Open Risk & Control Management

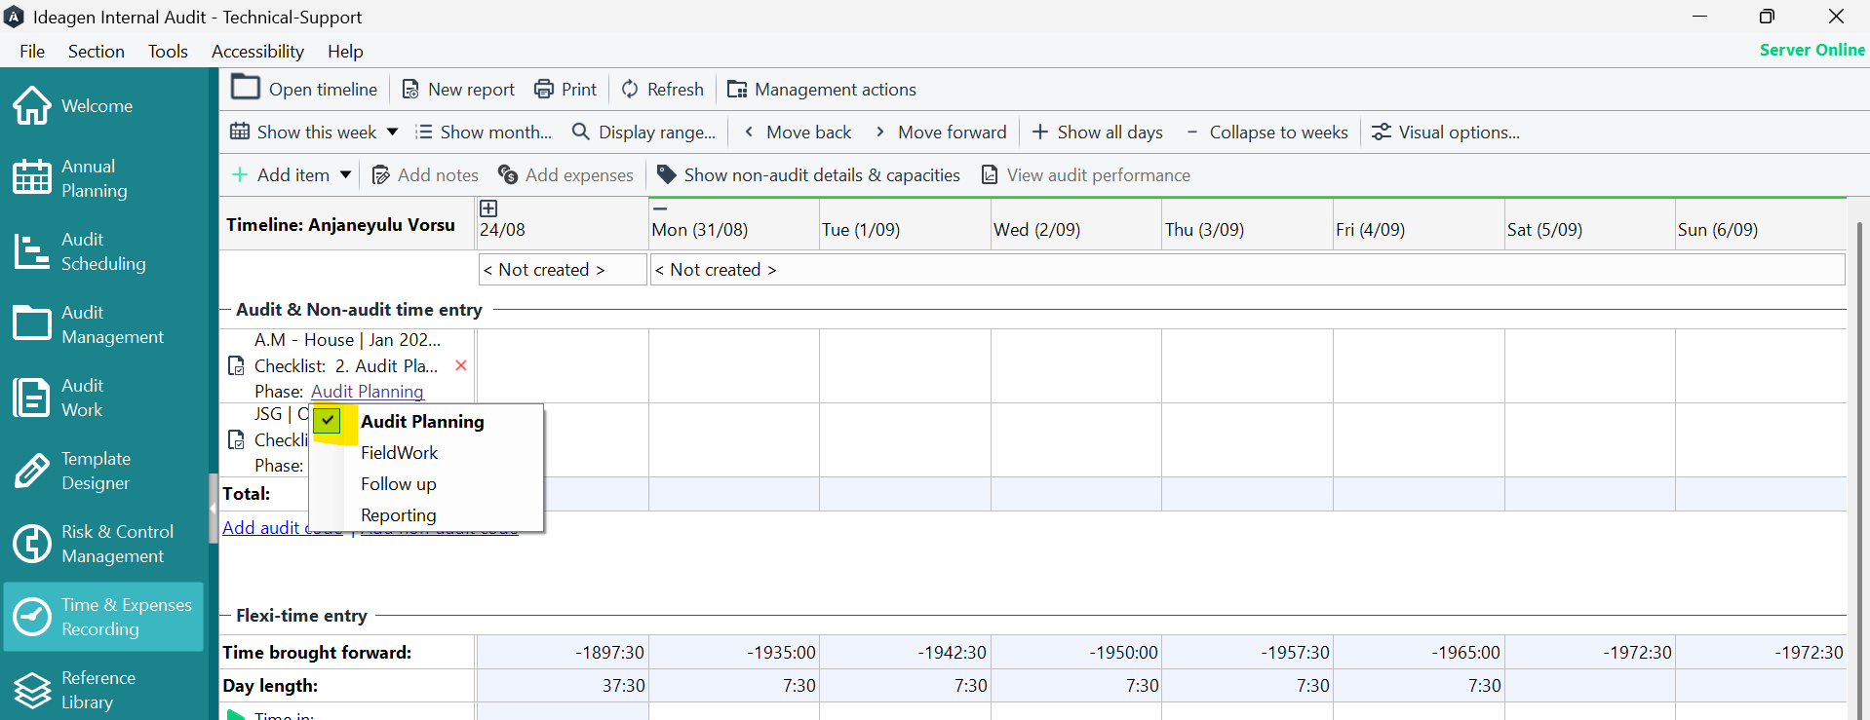[x=102, y=544]
